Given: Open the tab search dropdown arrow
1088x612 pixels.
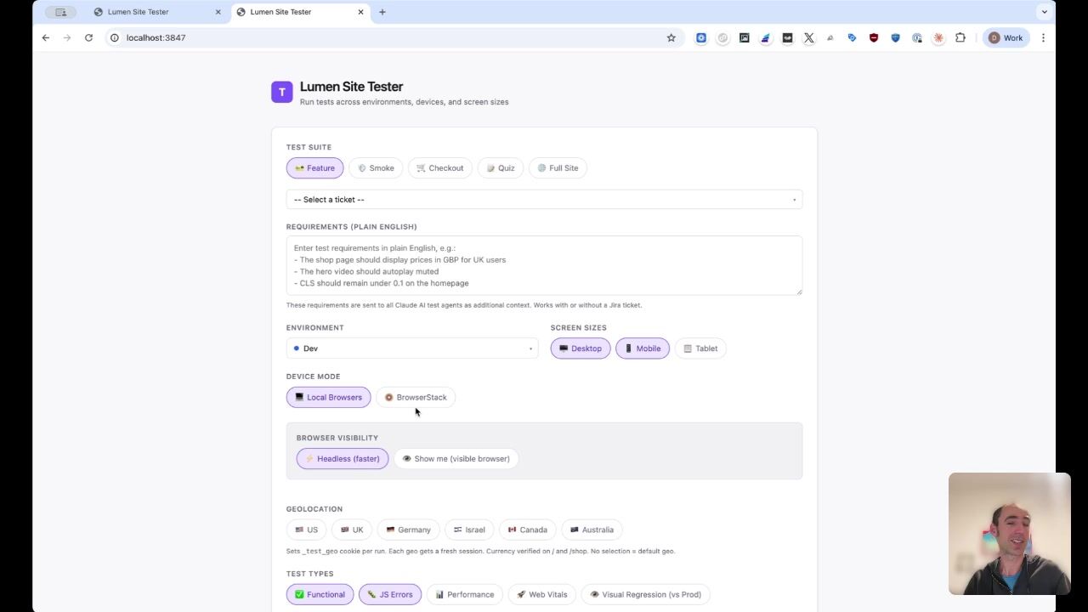Looking at the screenshot, I should click(x=1044, y=12).
